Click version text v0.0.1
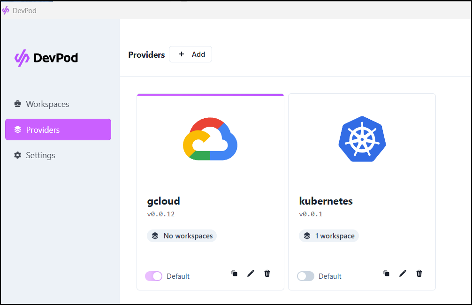The image size is (472, 305). click(311, 214)
